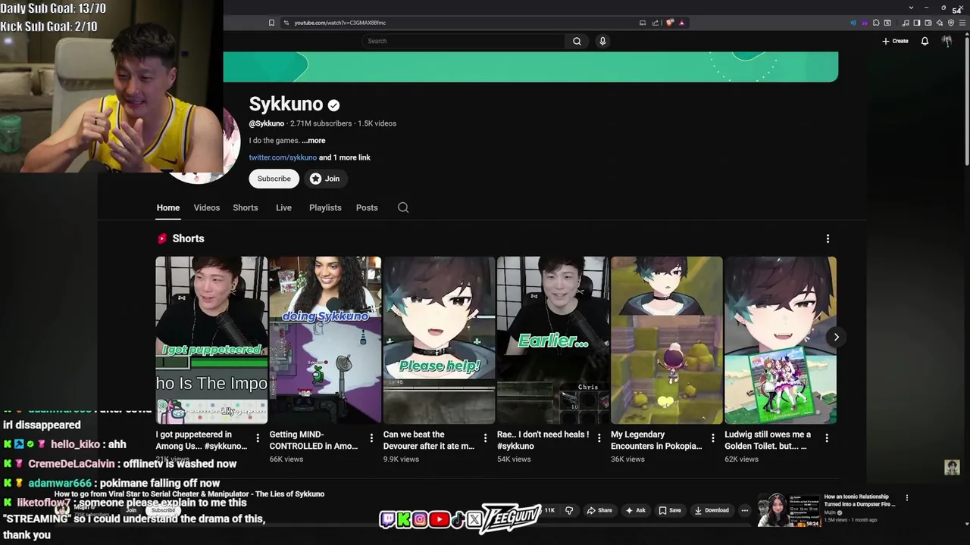This screenshot has height=545, width=970.
Task: Click the Brave Rewards triangle icon
Action: pyautogui.click(x=681, y=23)
